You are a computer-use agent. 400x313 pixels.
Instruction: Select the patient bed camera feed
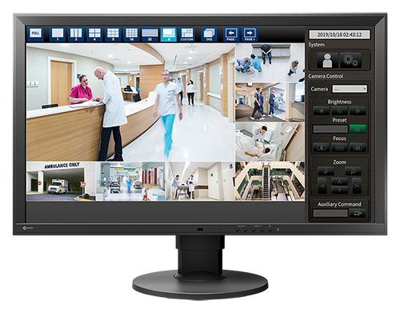270,142
